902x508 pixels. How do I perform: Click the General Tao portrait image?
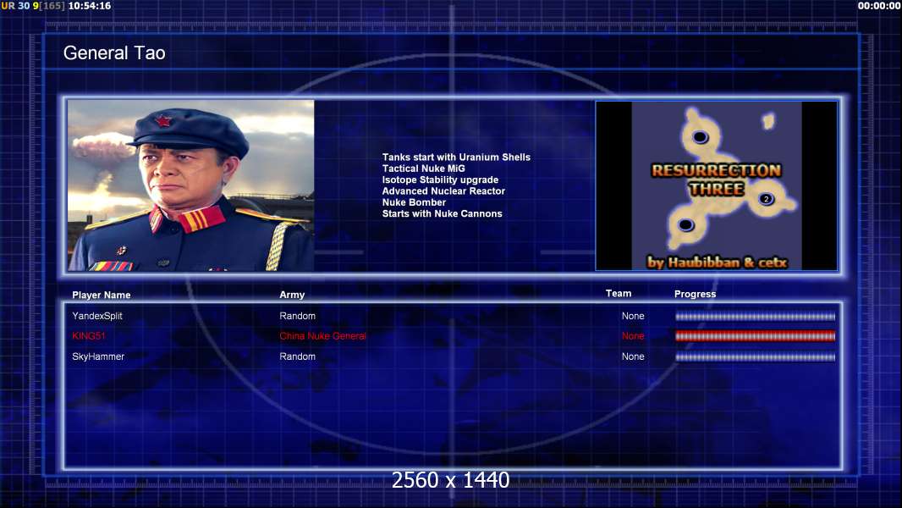(191, 185)
